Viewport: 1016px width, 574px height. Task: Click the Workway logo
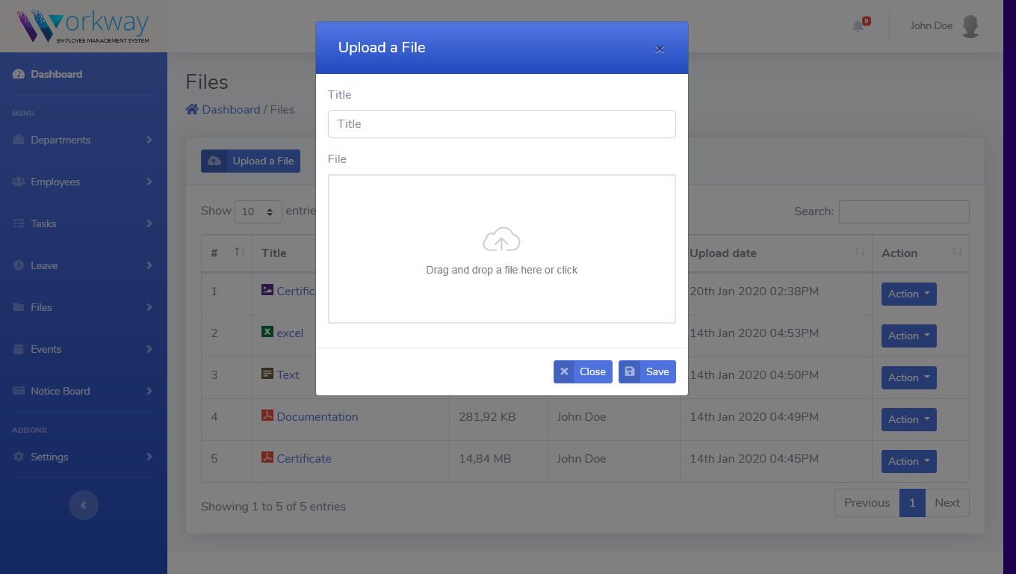point(83,26)
